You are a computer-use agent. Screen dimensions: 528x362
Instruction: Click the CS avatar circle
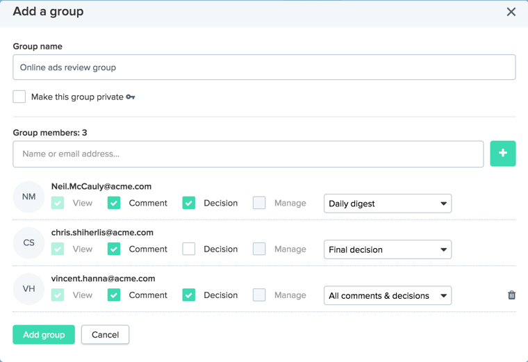(28, 242)
